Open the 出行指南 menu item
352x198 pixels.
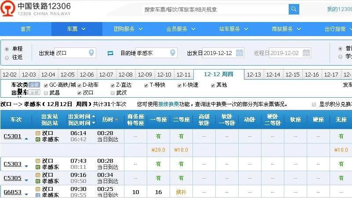335,29
